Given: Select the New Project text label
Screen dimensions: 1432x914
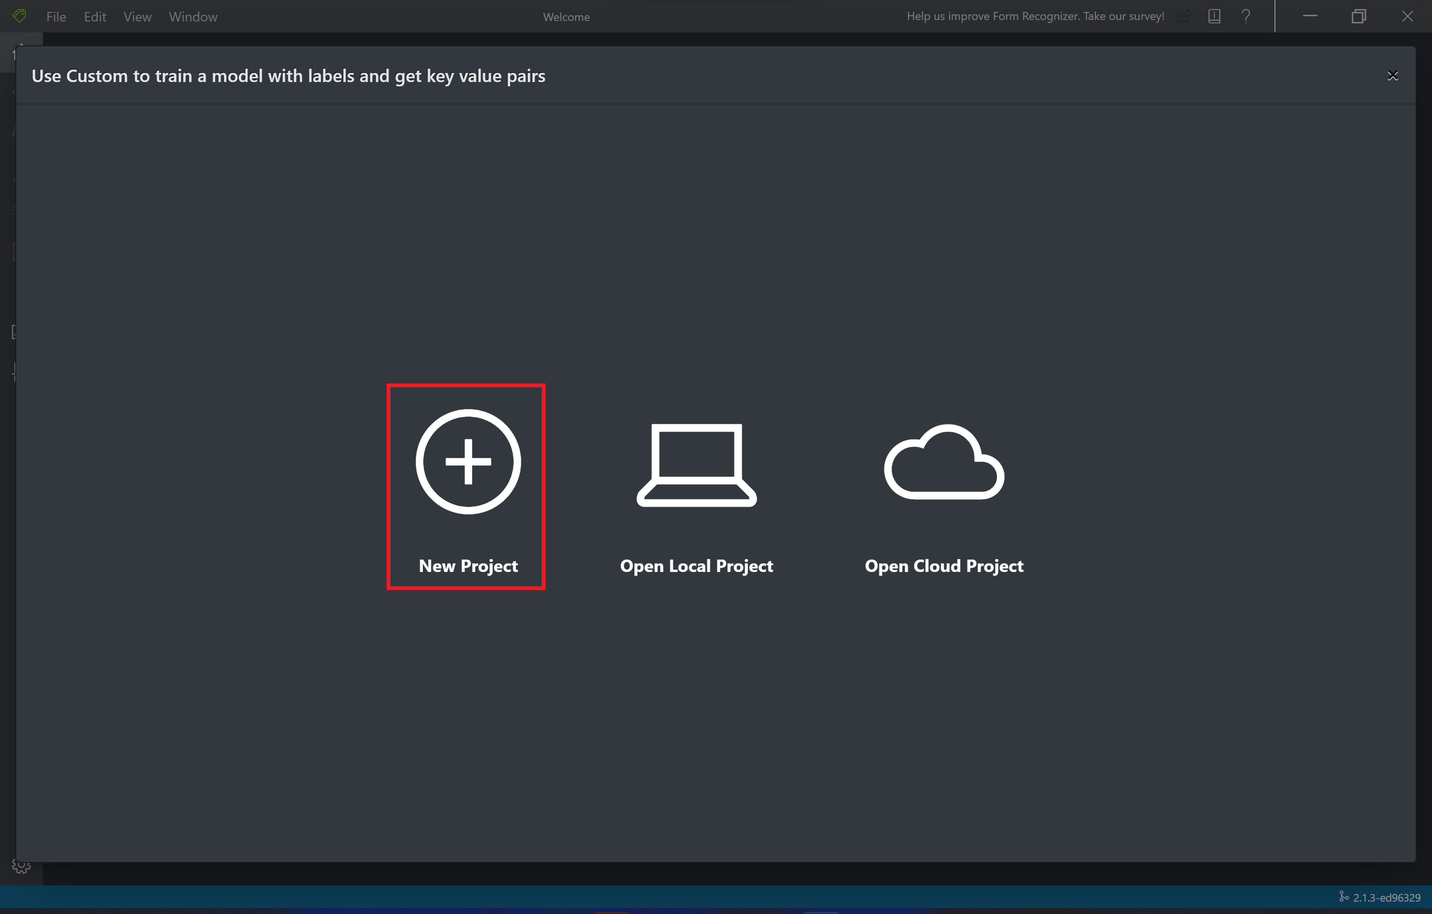Looking at the screenshot, I should [468, 566].
